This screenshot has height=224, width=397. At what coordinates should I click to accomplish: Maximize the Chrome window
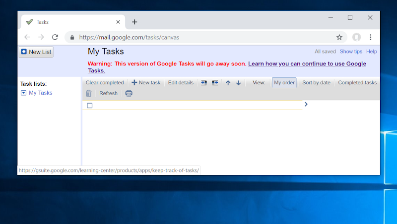350,17
